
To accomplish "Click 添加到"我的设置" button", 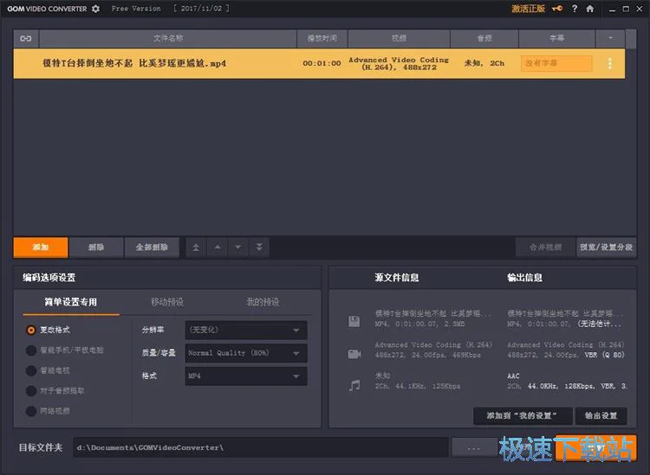I will tap(523, 416).
